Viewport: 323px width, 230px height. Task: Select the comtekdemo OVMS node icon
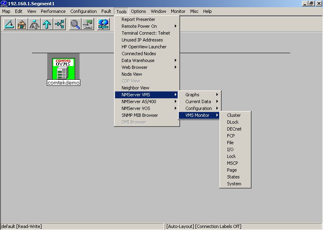(63, 68)
